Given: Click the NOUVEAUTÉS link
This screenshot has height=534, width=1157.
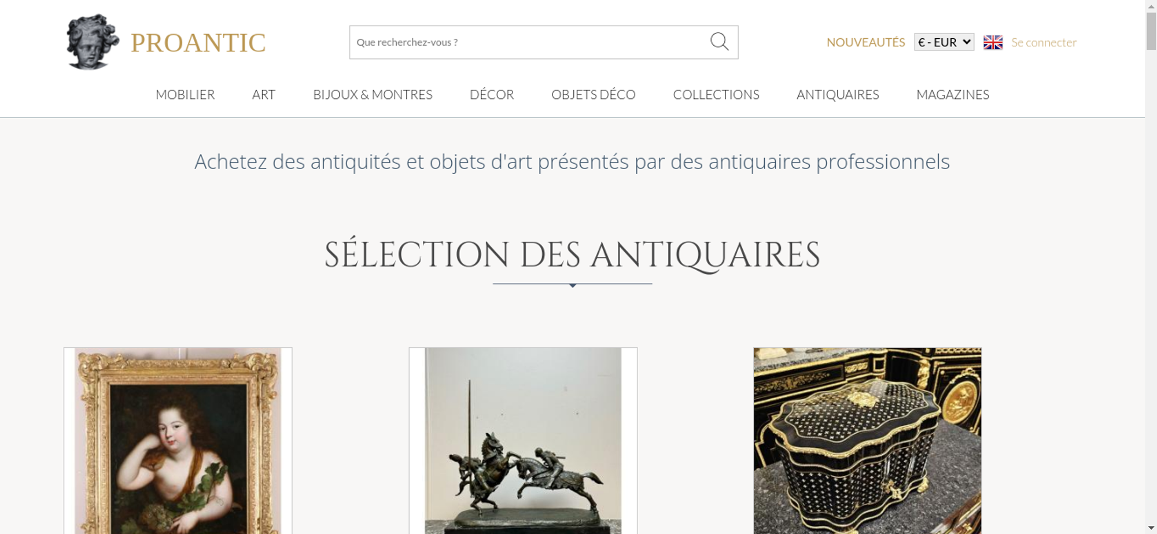Looking at the screenshot, I should [865, 42].
